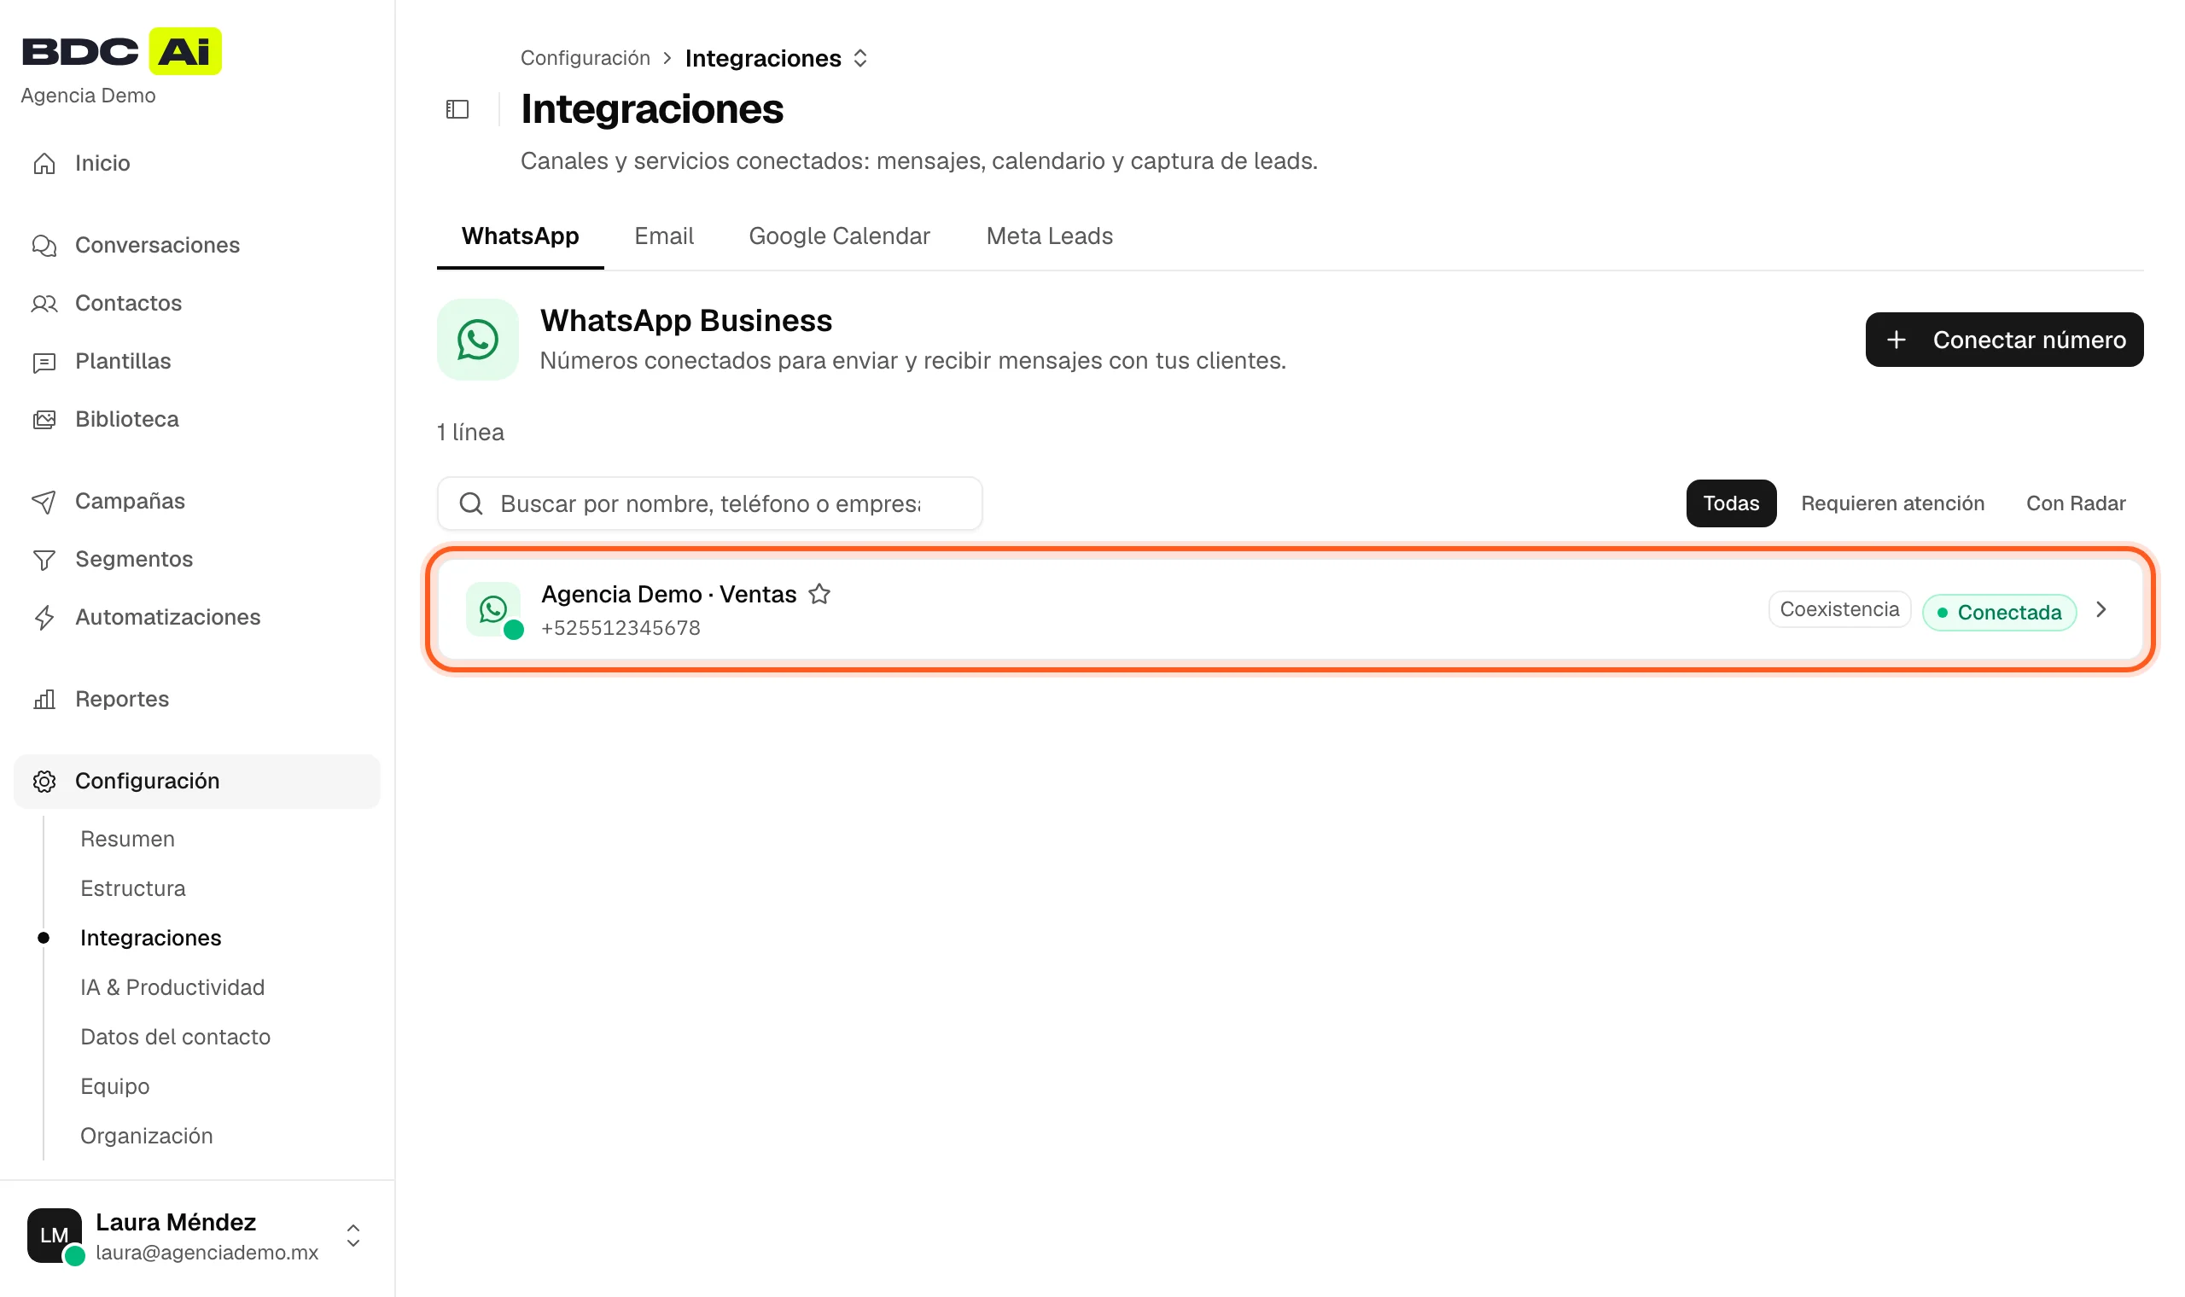2185x1297 pixels.
Task: Click Configuración breadcrumb link
Action: [586, 59]
